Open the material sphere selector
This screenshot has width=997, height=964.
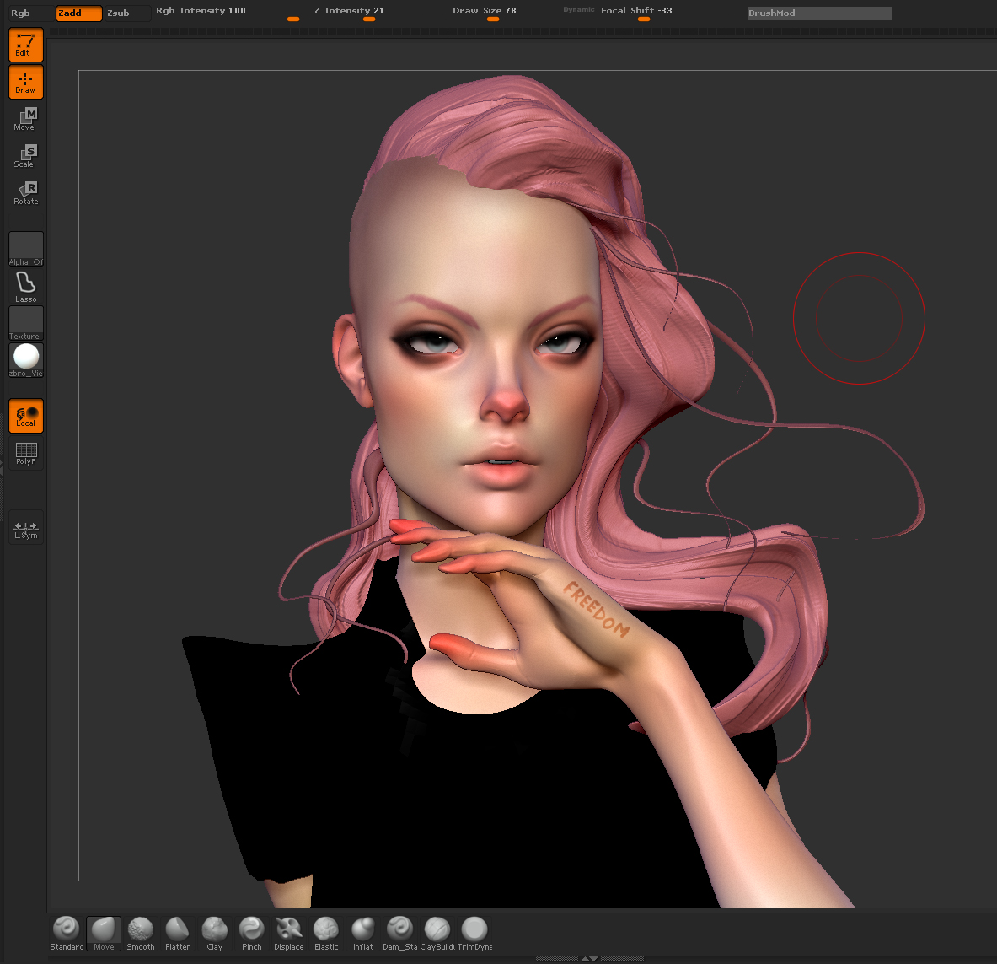click(x=26, y=360)
